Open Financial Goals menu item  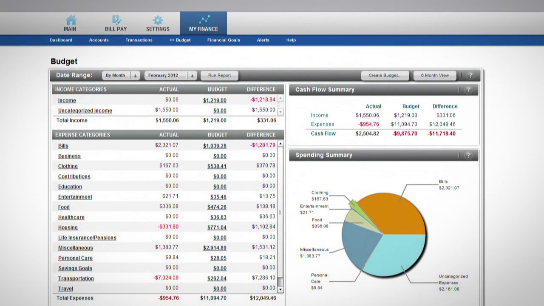pyautogui.click(x=224, y=40)
